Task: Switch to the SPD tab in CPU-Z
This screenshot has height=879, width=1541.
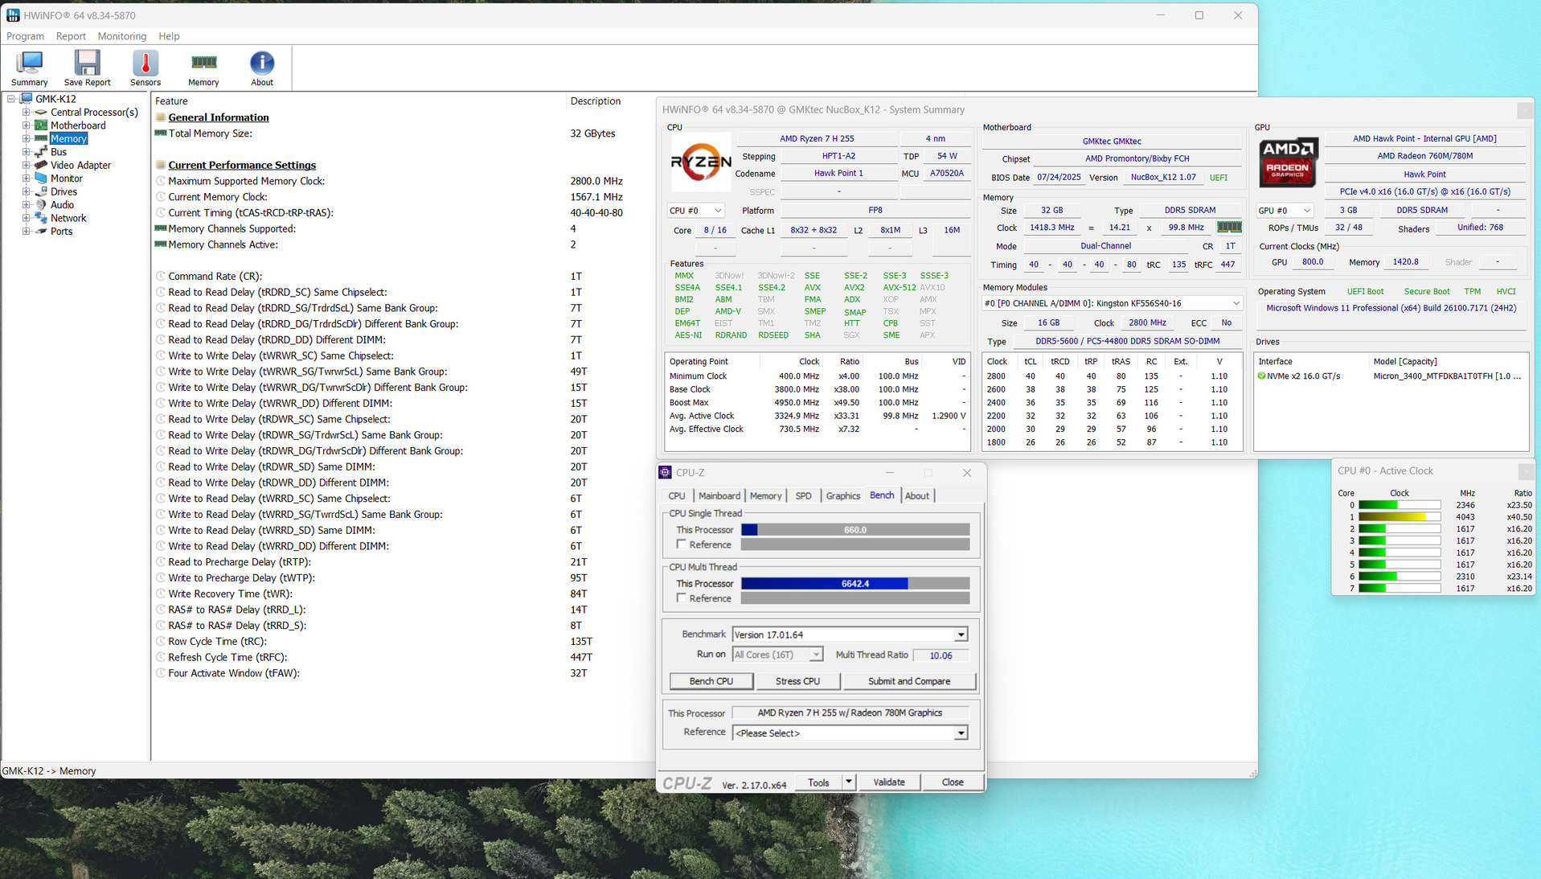Action: click(x=803, y=496)
